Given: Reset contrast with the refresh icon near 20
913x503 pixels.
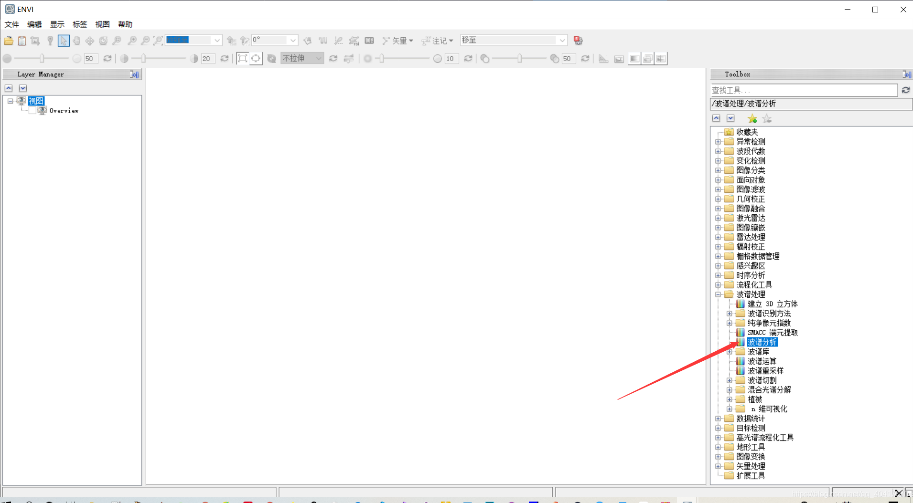Looking at the screenshot, I should 224,58.
